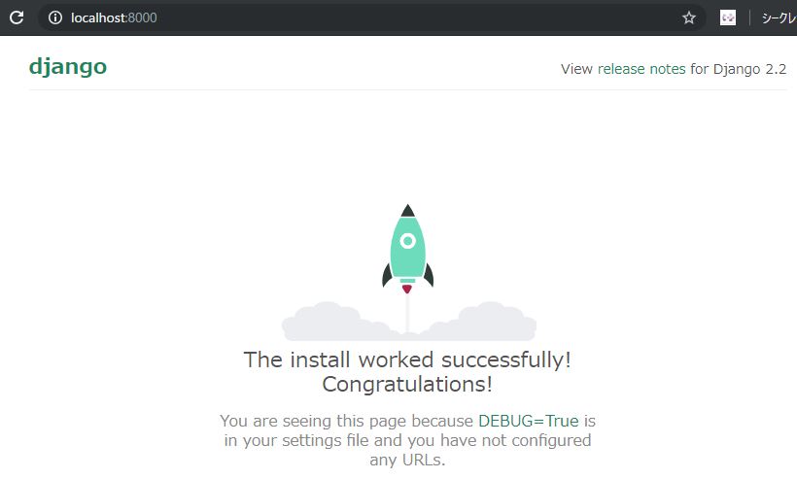The height and width of the screenshot is (479, 797).
Task: Bookmark this page with the star icon
Action: tap(689, 17)
